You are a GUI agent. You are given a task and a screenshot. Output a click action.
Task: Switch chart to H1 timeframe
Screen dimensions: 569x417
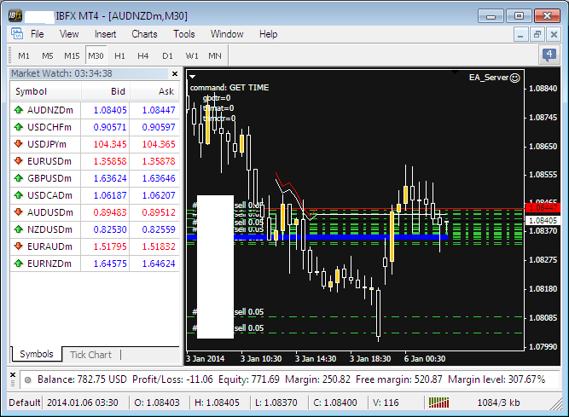pos(119,55)
